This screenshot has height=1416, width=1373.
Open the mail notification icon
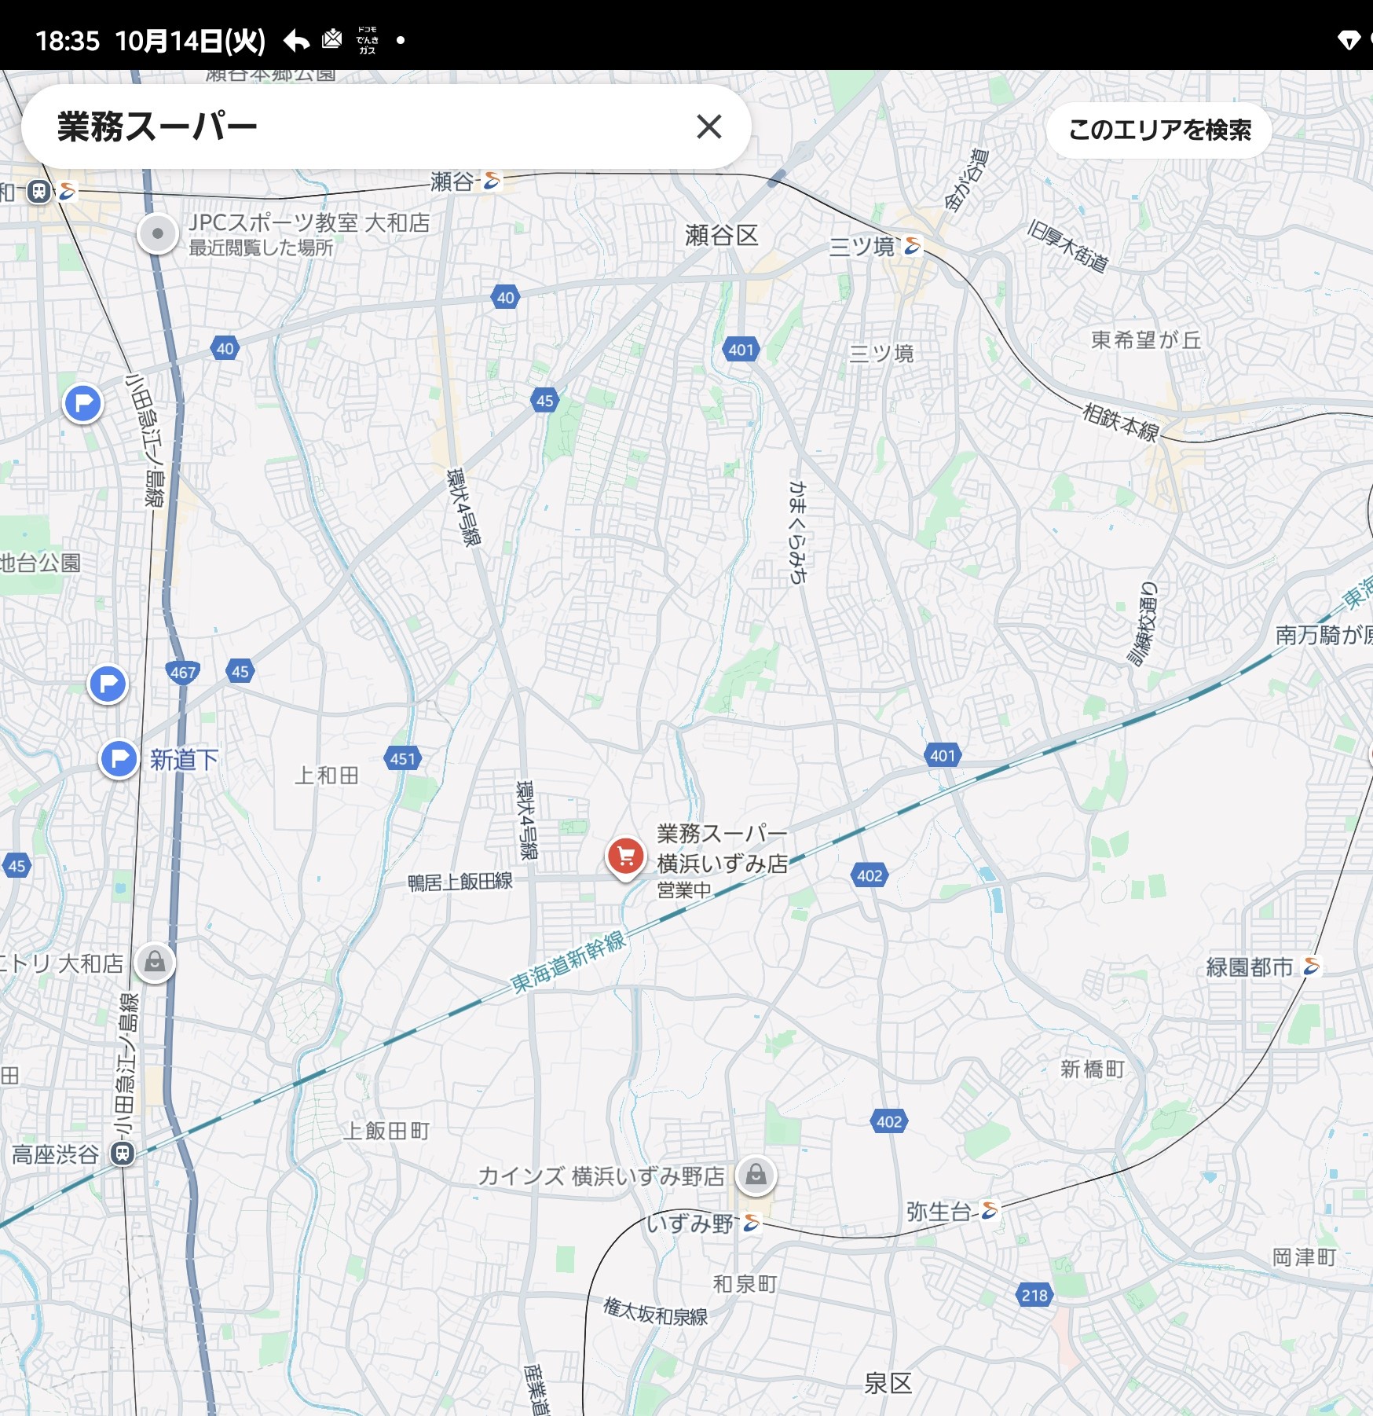[332, 39]
